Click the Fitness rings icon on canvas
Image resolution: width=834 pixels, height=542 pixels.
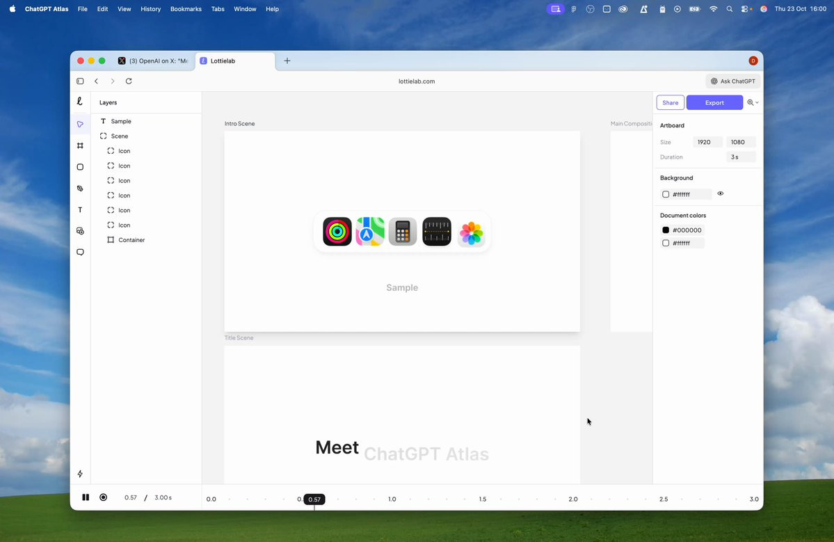337,232
